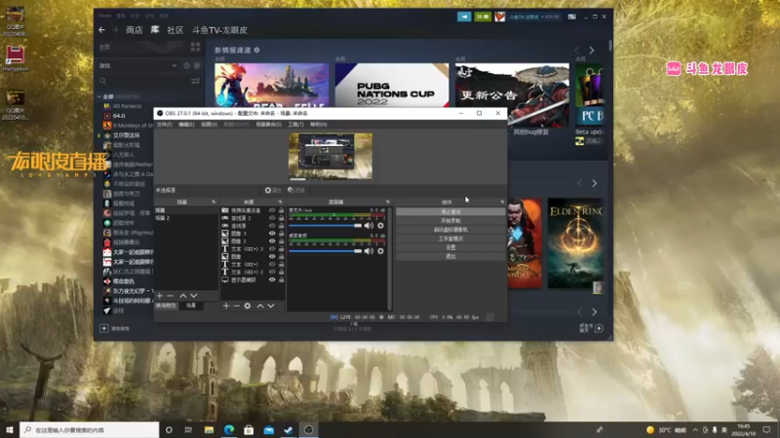Viewport: 780px width, 438px height.
Task: Click the 退出 button in OBS controls
Action: (x=450, y=256)
